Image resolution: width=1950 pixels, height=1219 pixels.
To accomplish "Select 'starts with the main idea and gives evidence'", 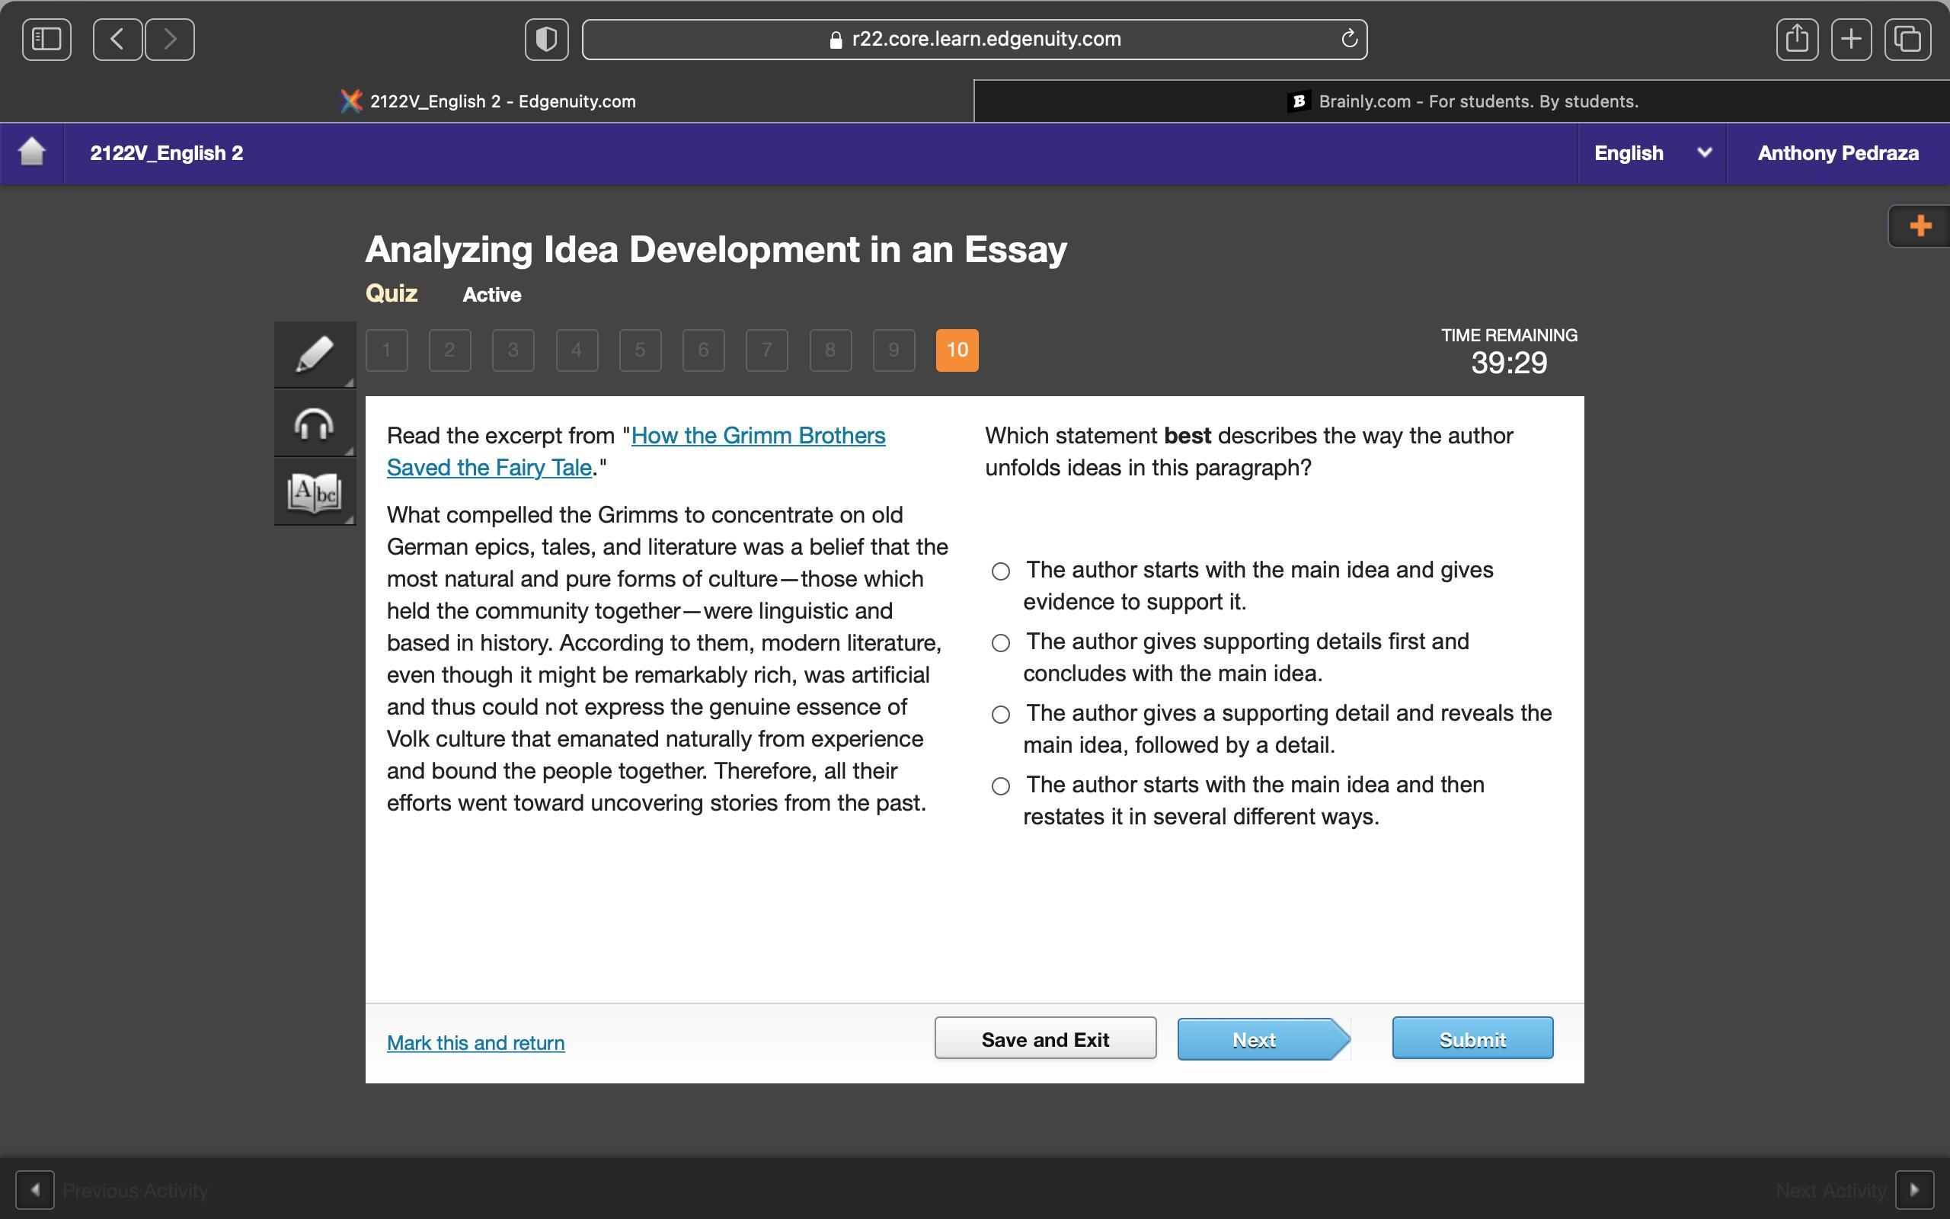I will click(1001, 571).
